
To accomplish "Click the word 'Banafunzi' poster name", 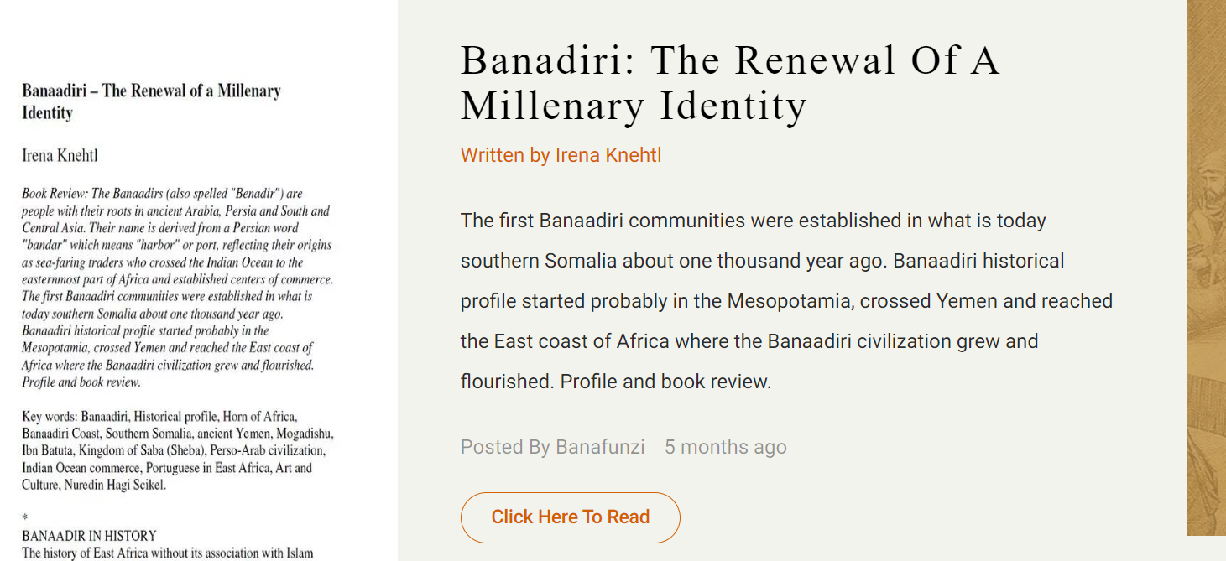I will (600, 447).
